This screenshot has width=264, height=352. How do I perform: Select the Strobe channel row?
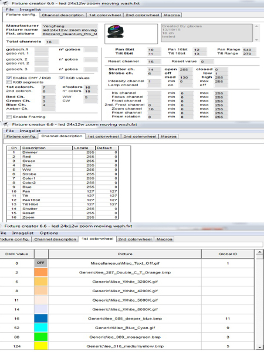coord(62,174)
